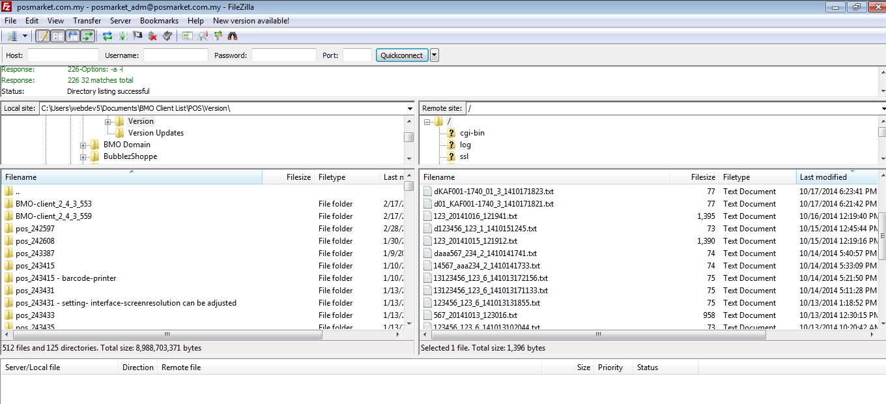
Task: Open the Bookmarks menu
Action: tap(159, 21)
